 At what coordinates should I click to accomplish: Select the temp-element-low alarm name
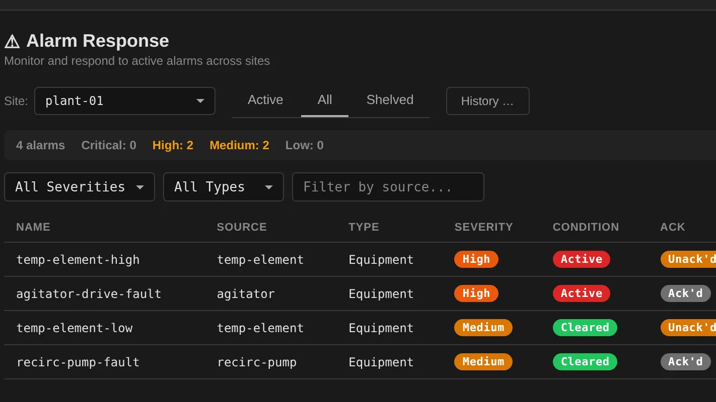click(x=75, y=328)
